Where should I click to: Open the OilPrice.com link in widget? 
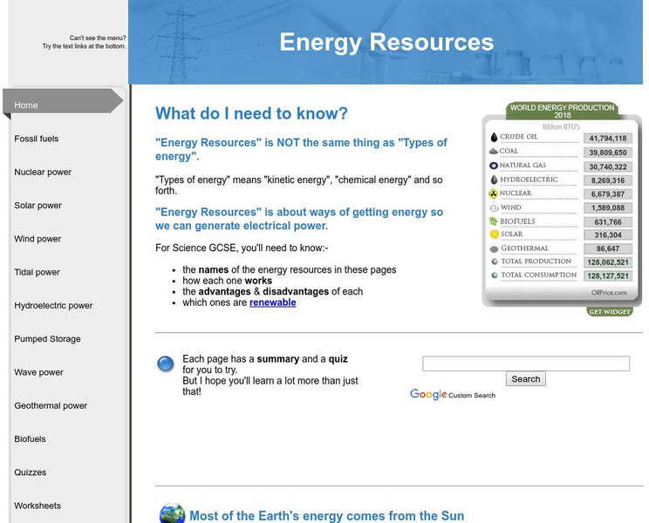tap(608, 293)
